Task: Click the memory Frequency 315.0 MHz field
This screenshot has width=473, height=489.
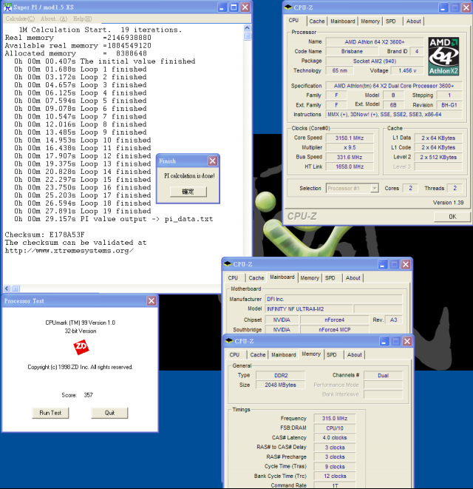Action: [335, 418]
